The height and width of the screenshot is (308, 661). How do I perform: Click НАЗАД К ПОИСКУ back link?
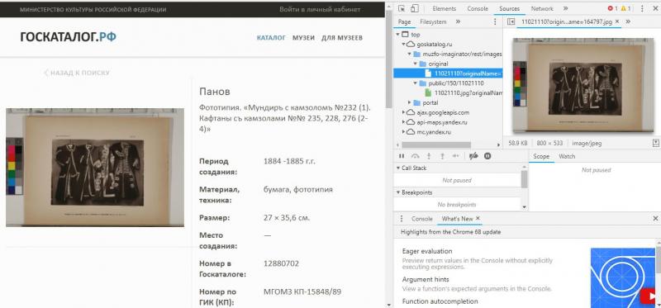[x=76, y=73]
